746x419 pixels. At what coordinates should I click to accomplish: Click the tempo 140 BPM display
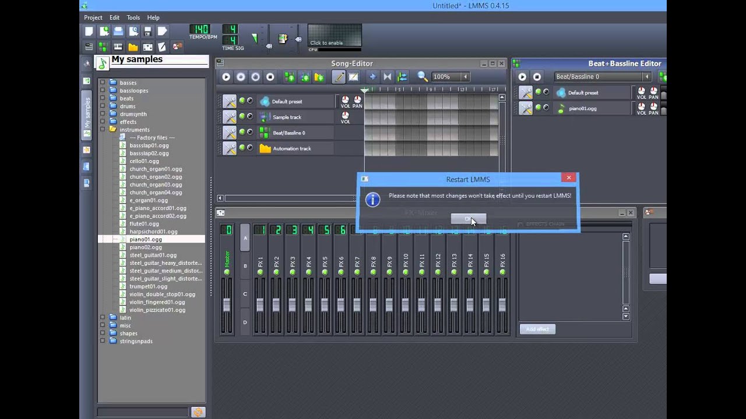[199, 29]
